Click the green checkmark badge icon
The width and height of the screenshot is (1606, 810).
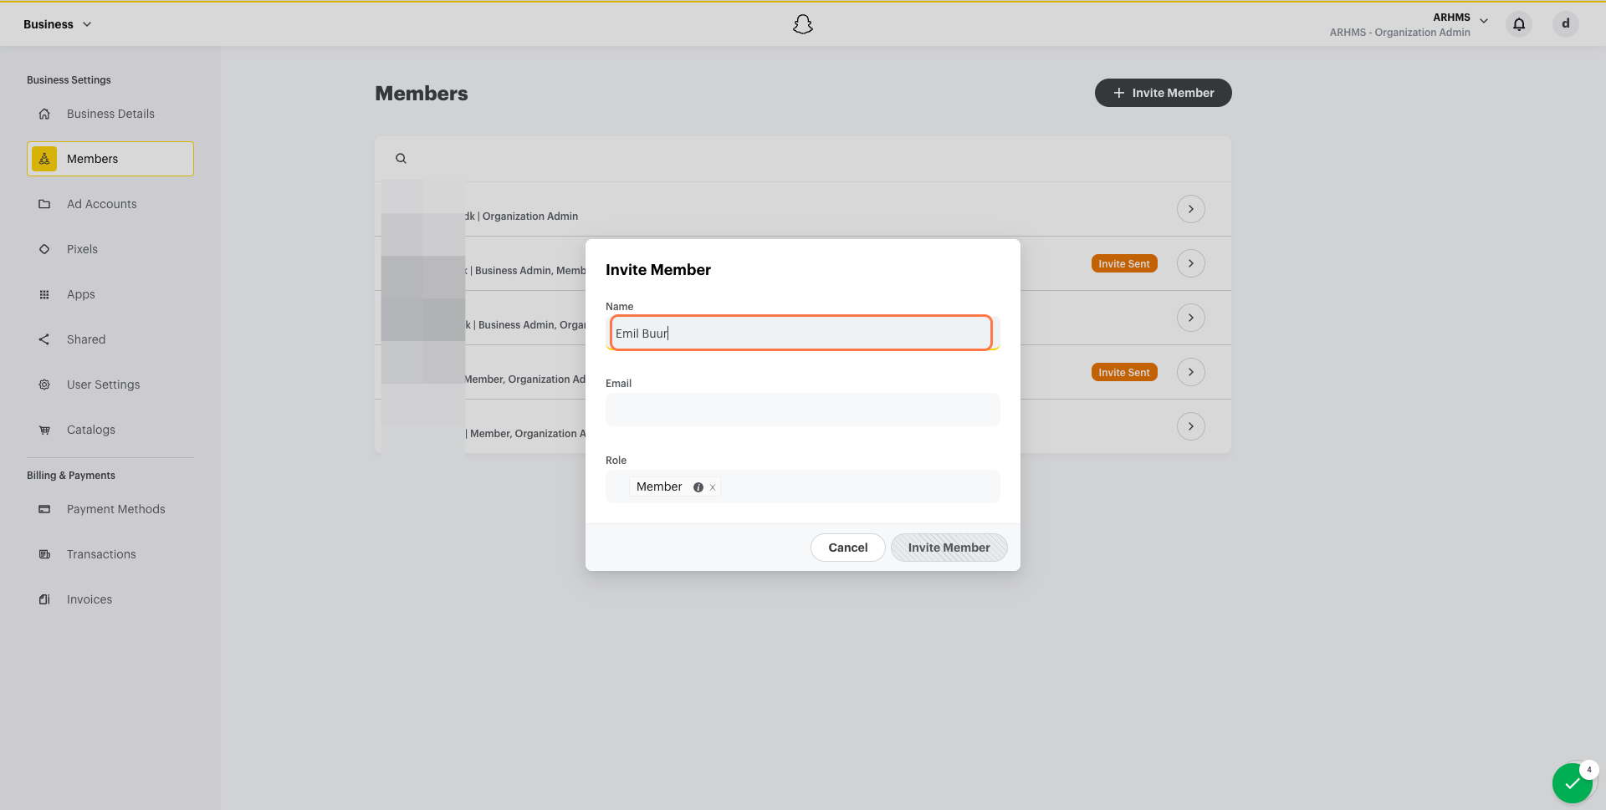[x=1573, y=783]
